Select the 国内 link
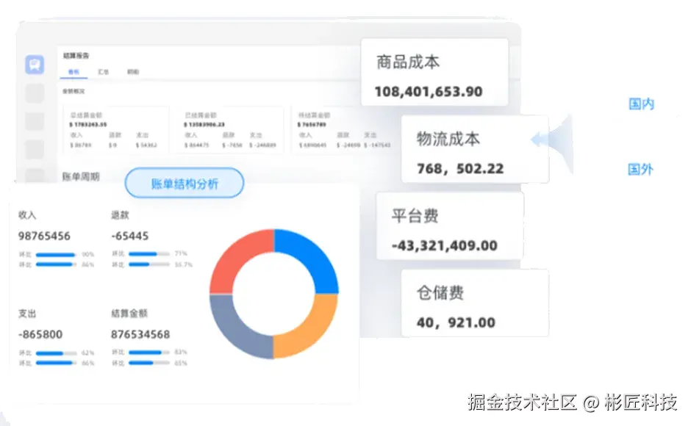The width and height of the screenshot is (691, 426). 641,104
